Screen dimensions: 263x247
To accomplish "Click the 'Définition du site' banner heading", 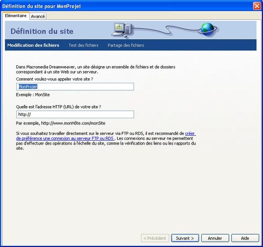I will pyautogui.click(x=42, y=32).
